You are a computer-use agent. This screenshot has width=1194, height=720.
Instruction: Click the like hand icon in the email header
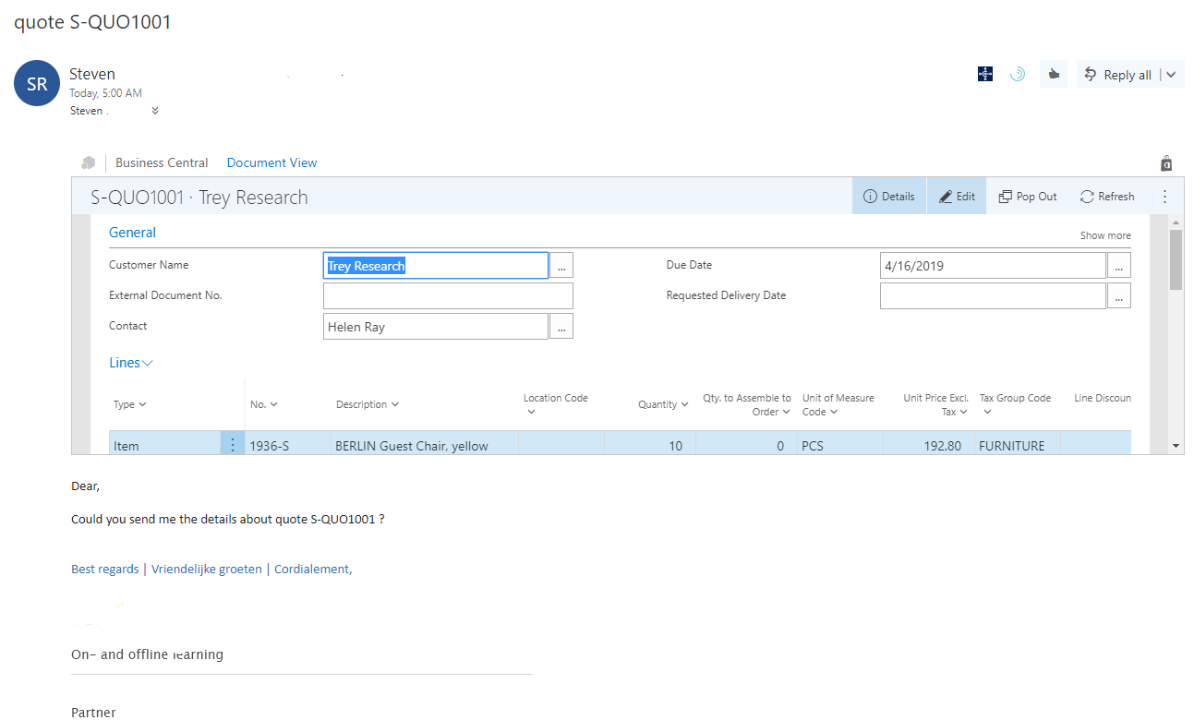point(1054,74)
